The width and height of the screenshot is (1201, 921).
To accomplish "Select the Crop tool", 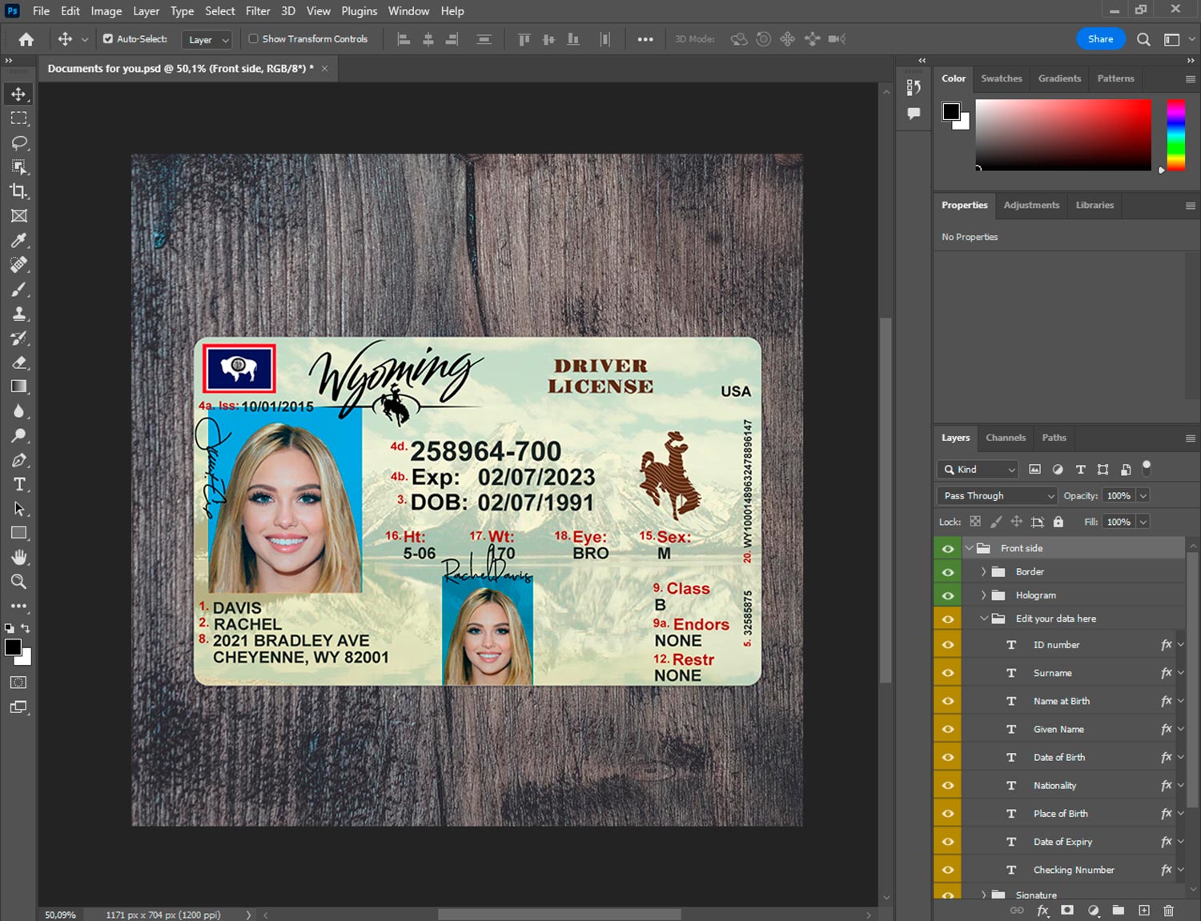I will (x=19, y=191).
